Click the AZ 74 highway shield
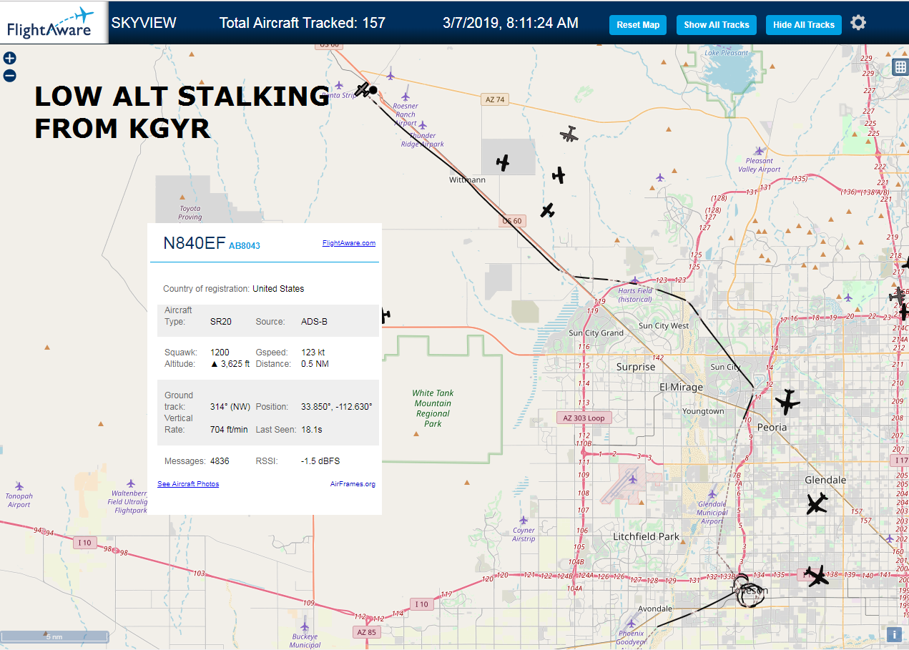This screenshot has height=650, width=909. point(495,99)
